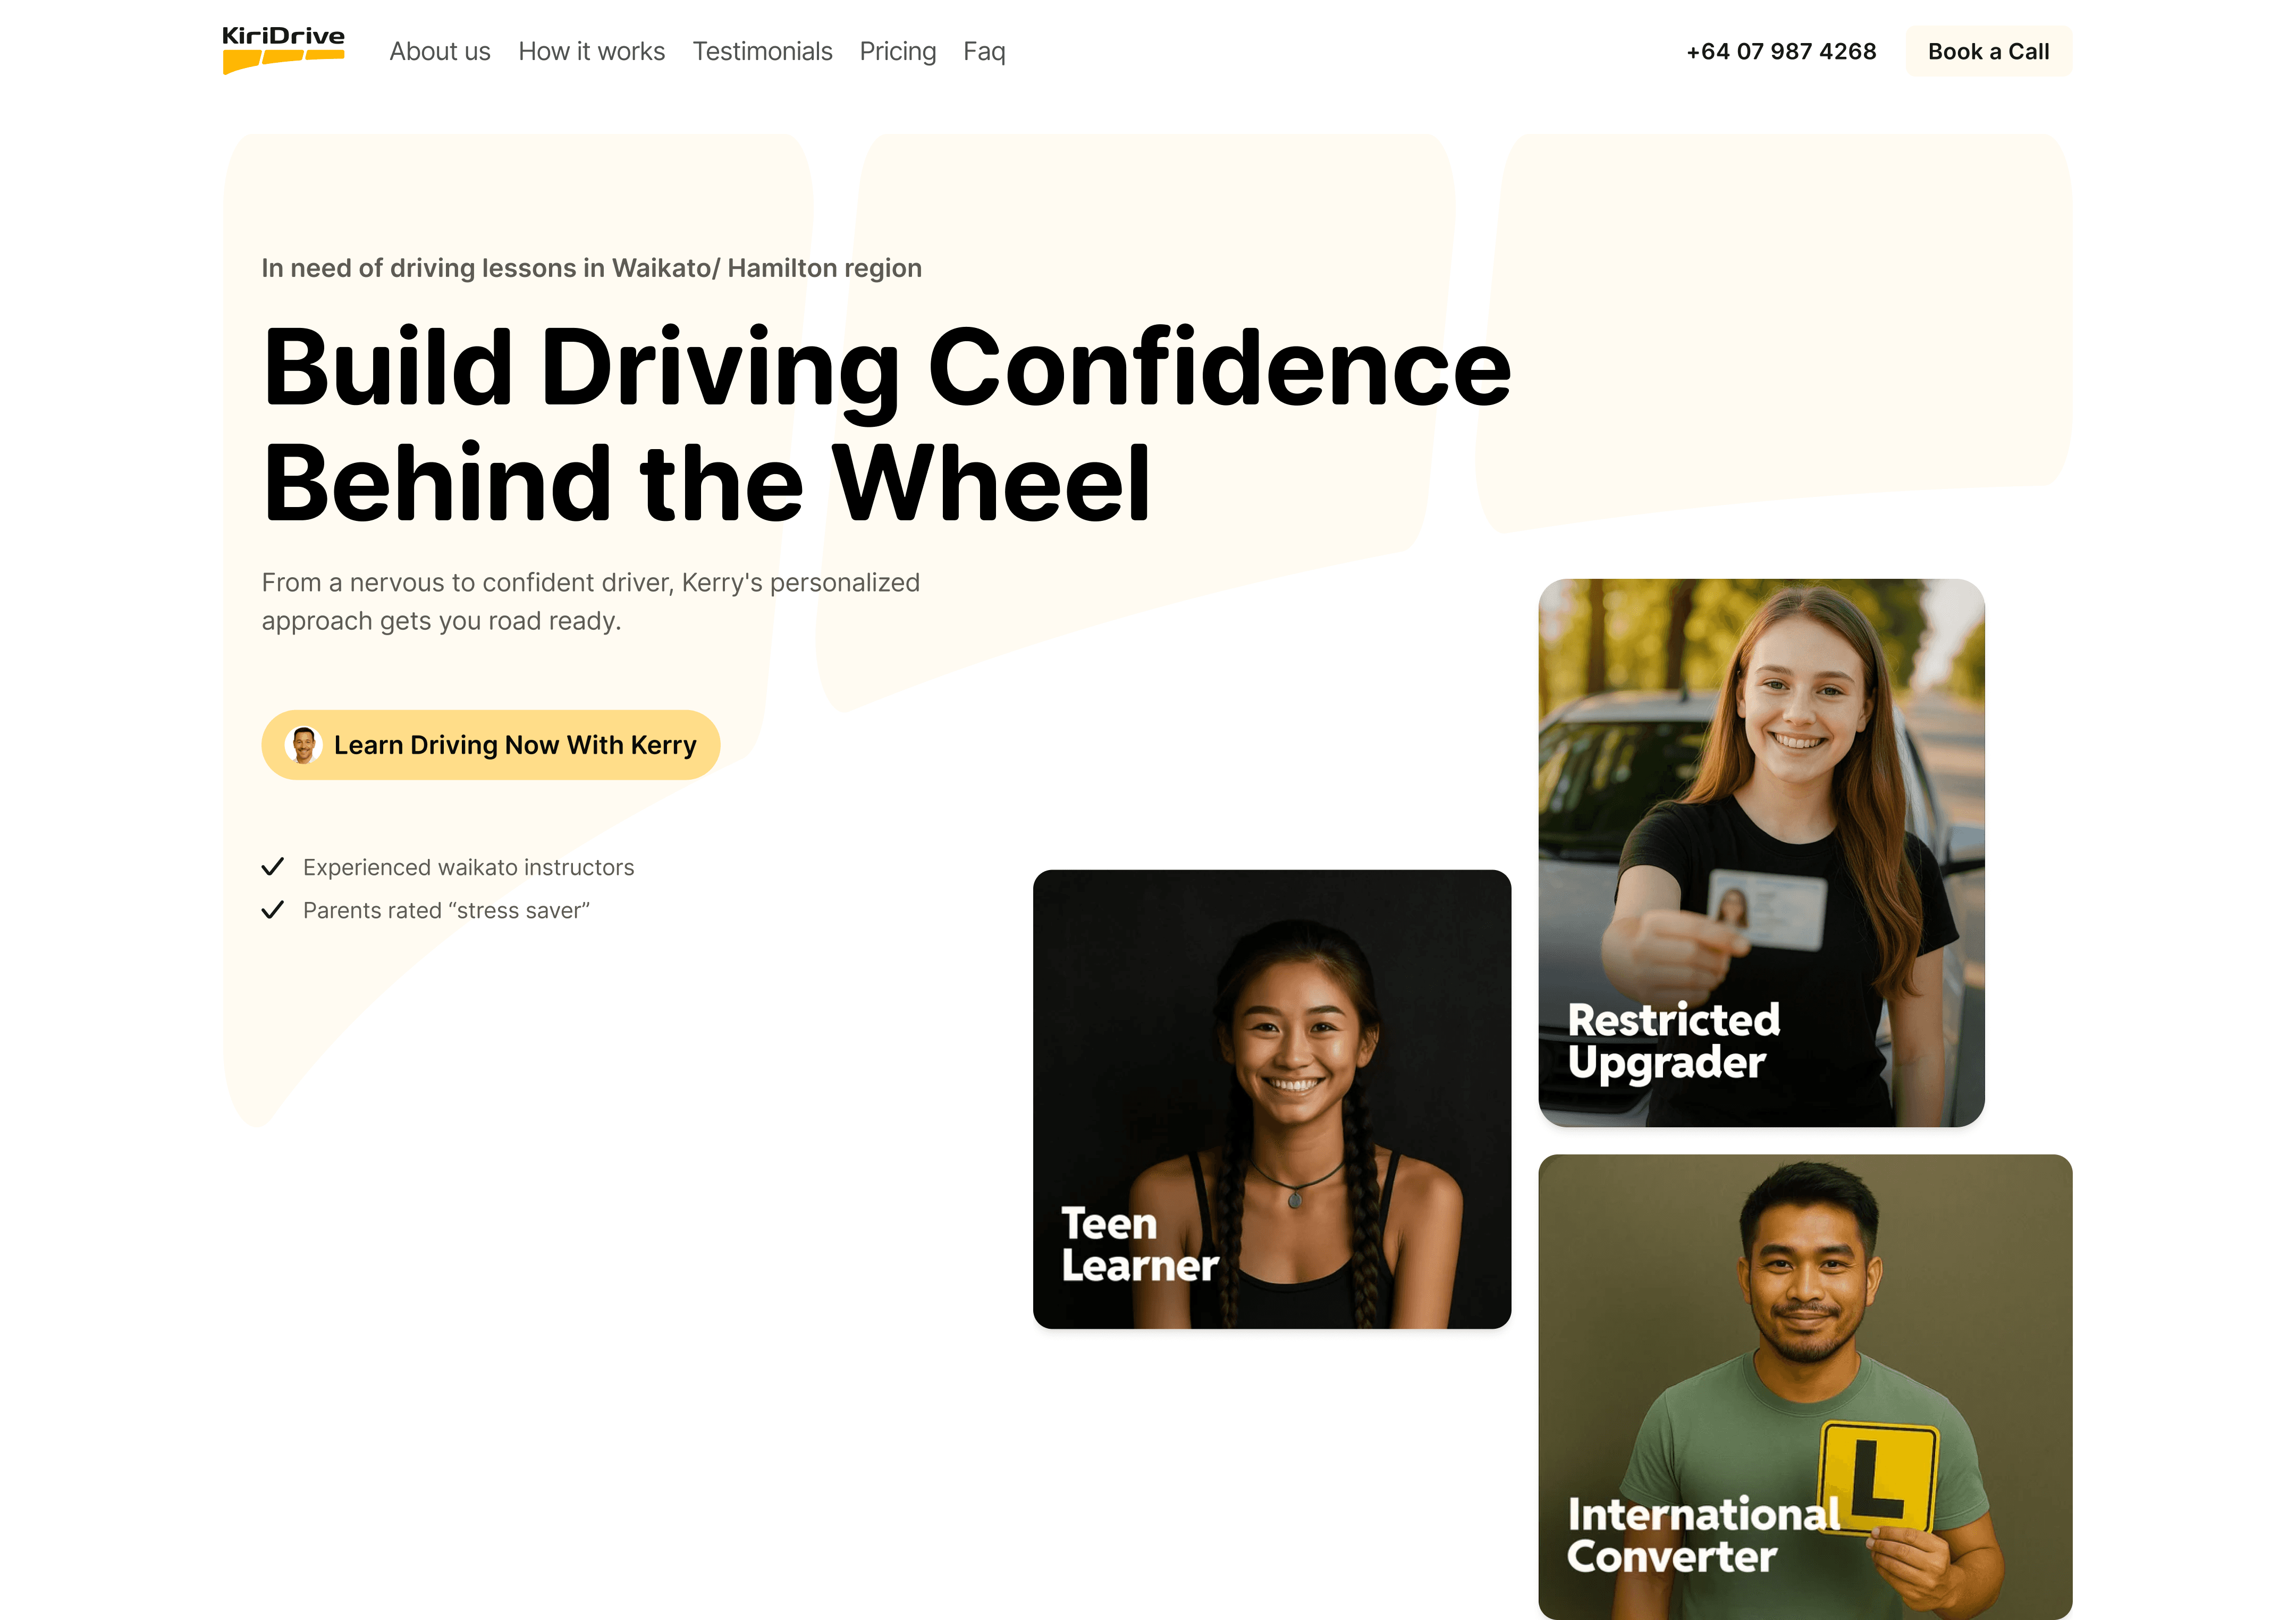Open the Faq navigation link
The width and height of the screenshot is (2296, 1620).
[x=984, y=51]
